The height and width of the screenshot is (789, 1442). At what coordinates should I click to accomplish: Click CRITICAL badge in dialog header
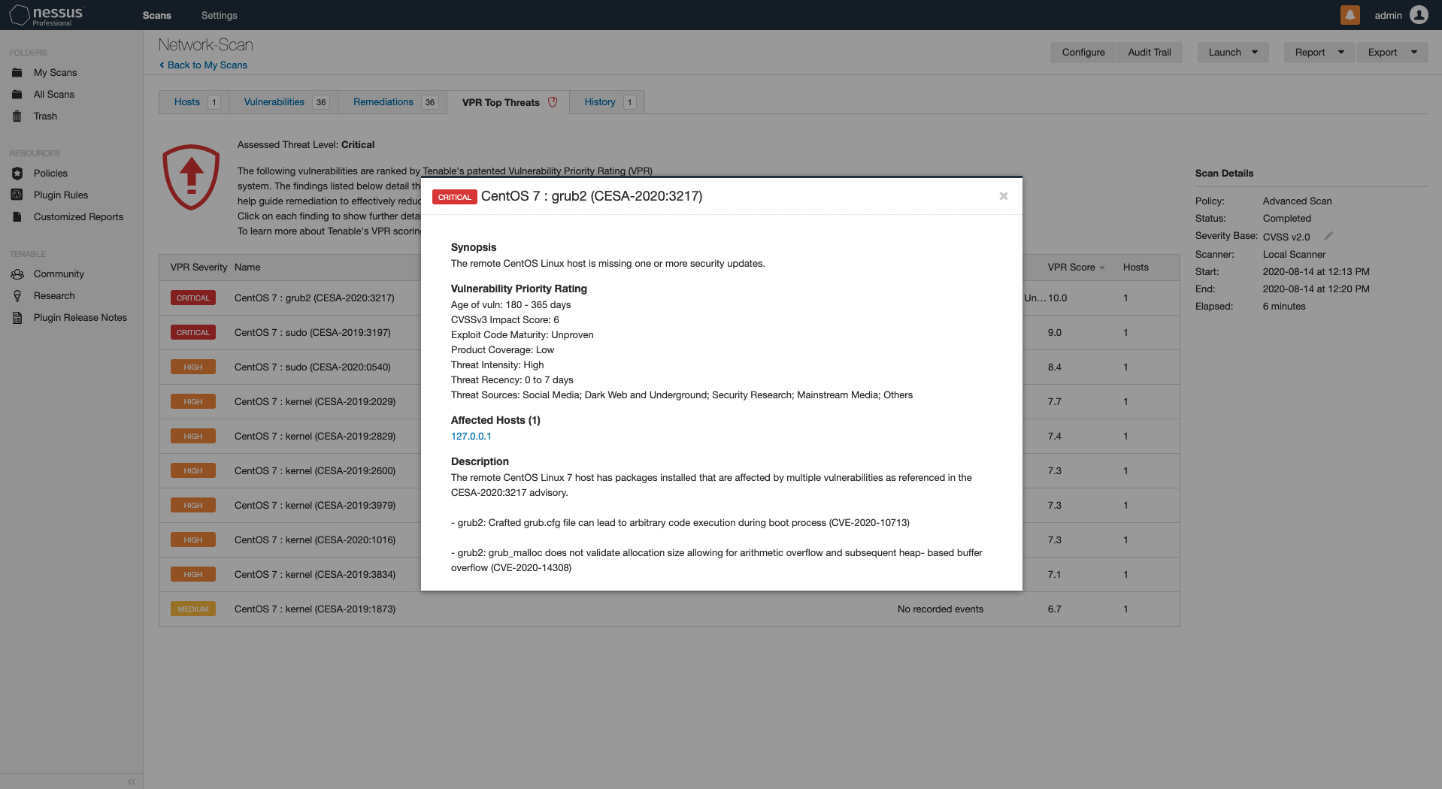(x=455, y=197)
